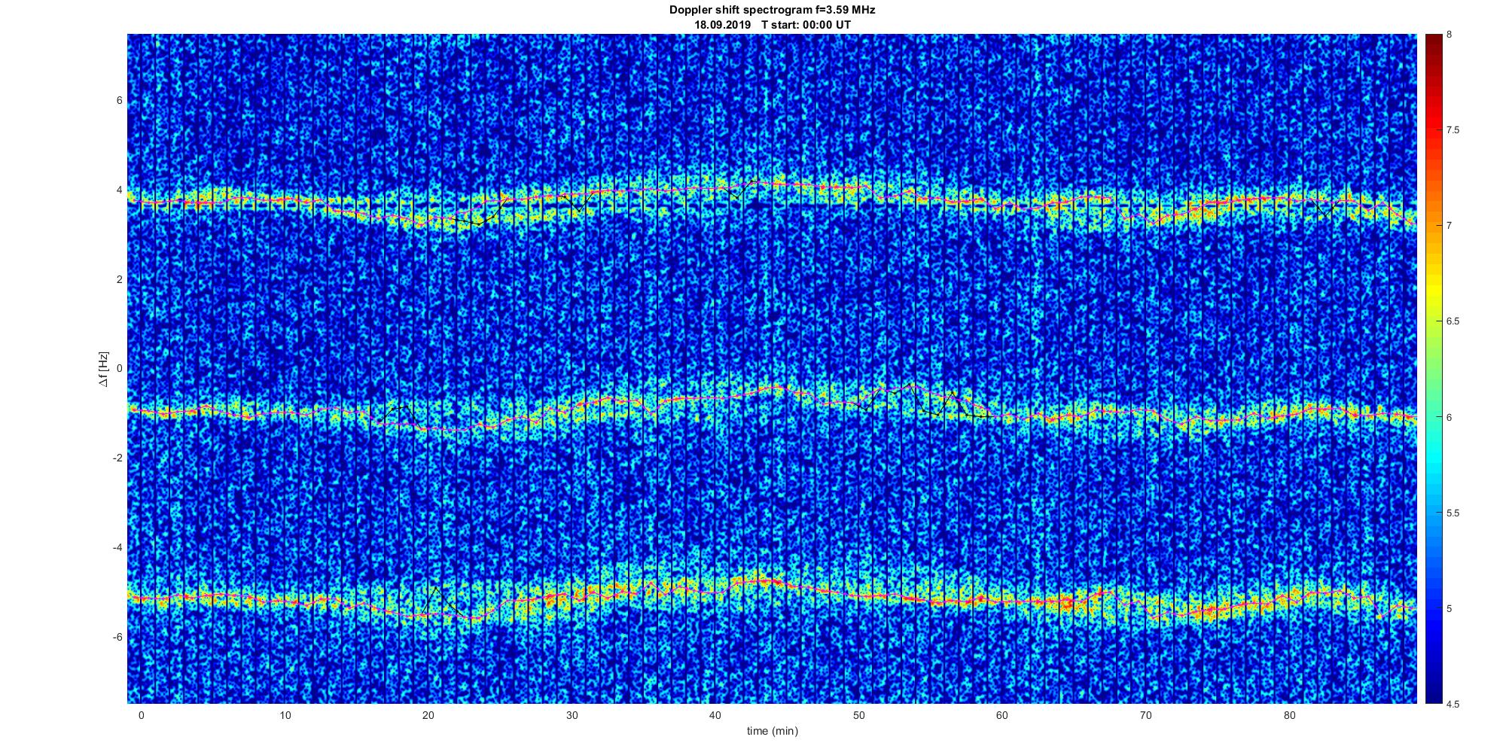Click the y-axis tick label "2"
The width and height of the screenshot is (1506, 755).
119,279
